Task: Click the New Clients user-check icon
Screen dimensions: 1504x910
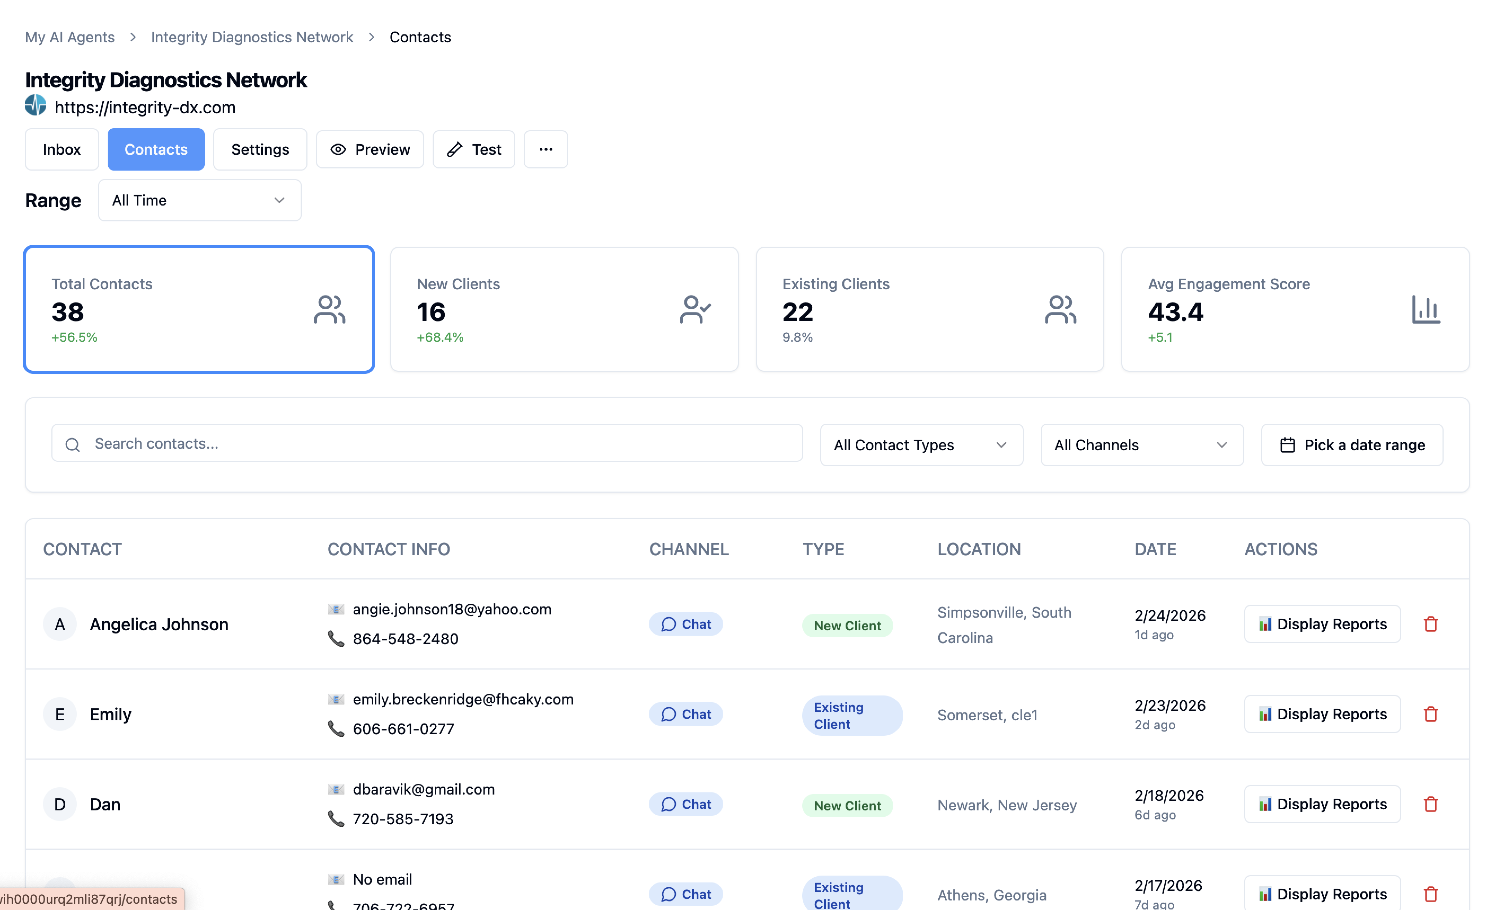Action: point(695,310)
